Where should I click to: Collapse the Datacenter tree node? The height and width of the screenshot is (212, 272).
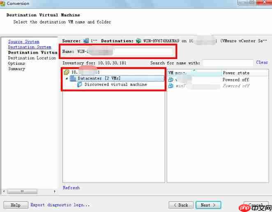(x=67, y=79)
